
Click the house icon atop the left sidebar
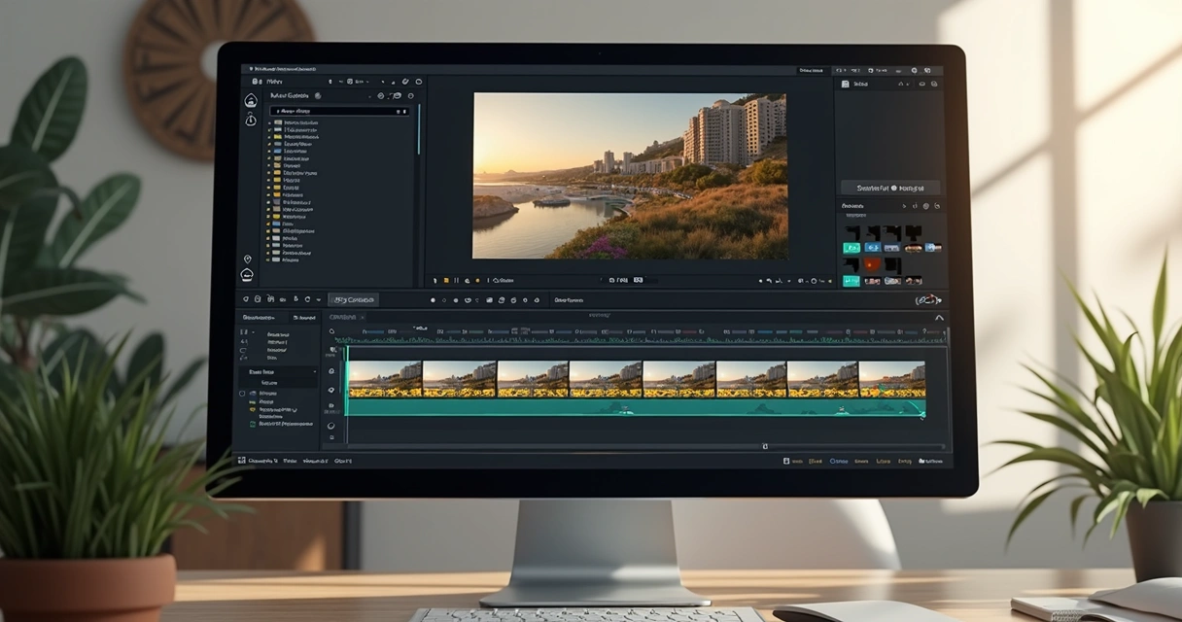coord(251,100)
